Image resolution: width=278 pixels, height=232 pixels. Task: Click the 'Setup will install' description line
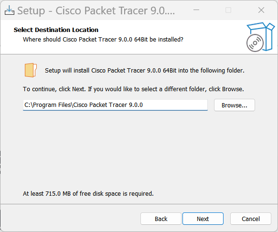click(x=145, y=71)
